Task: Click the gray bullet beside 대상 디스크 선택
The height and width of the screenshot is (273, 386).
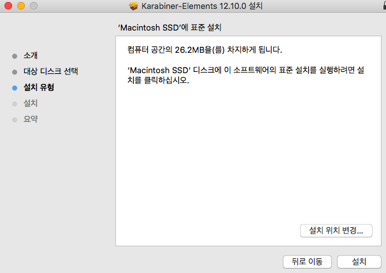Action: 15,72
